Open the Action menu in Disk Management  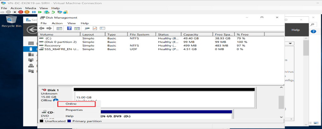click(x=57, y=23)
